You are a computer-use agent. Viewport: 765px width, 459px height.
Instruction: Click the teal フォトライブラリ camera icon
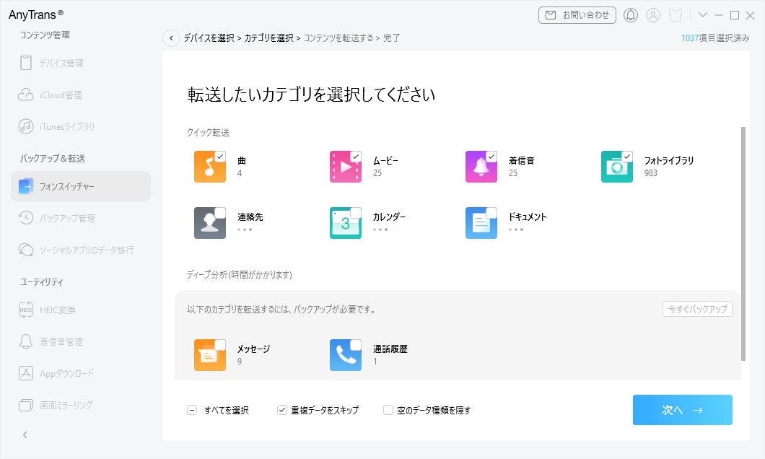(616, 167)
